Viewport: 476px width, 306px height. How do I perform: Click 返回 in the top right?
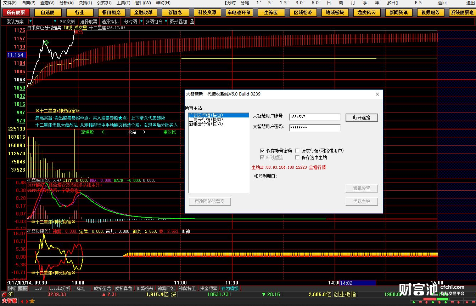click(442, 3)
